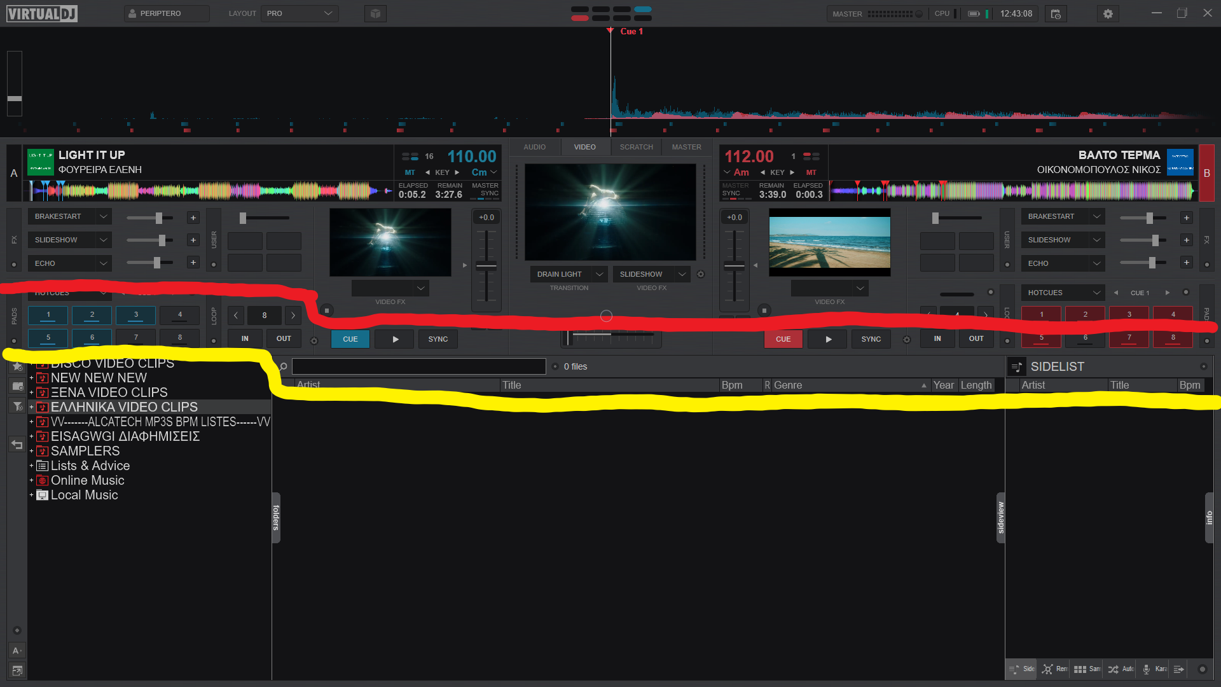Image resolution: width=1221 pixels, height=687 pixels.
Task: Open the Automix shuffle icon in sideview toolbar
Action: click(x=1121, y=669)
